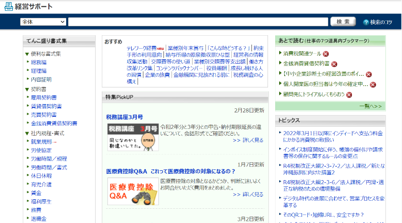Click the 経営サポート logo icon
Image resolution: width=402 pixels, height=223 pixels.
tap(9, 6)
